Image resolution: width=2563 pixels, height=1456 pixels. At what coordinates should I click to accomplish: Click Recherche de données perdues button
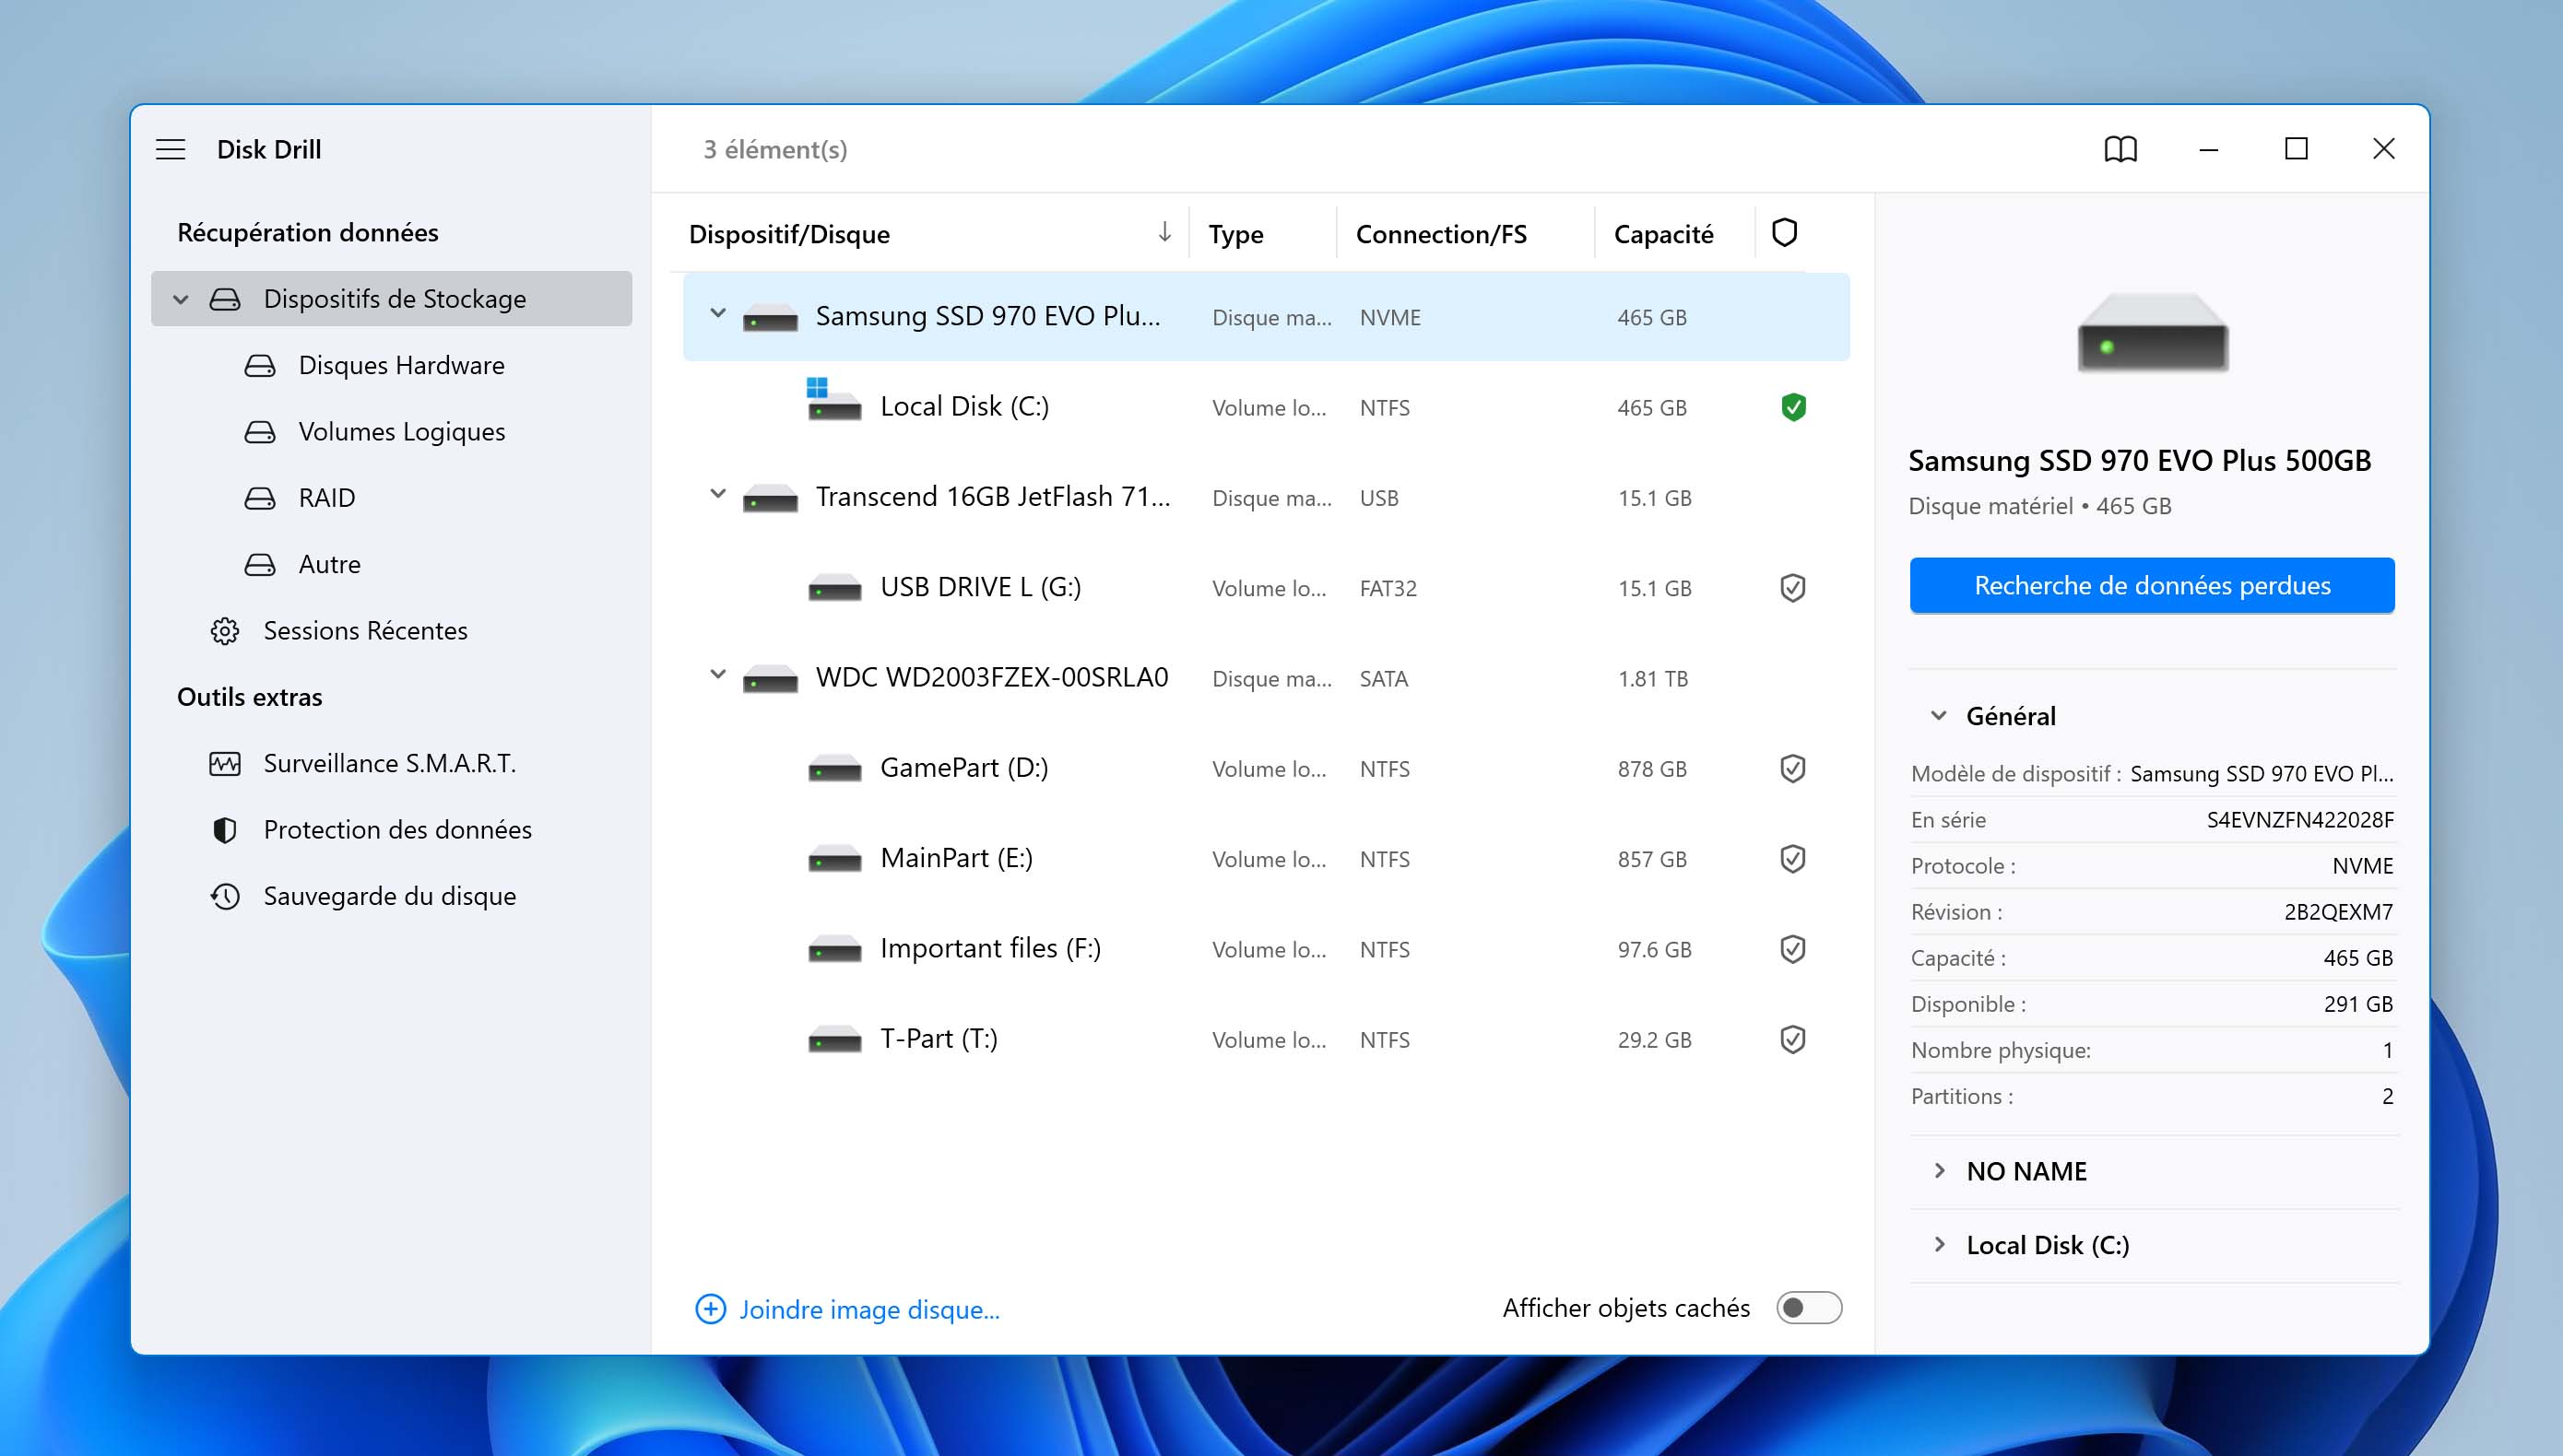(x=2152, y=585)
